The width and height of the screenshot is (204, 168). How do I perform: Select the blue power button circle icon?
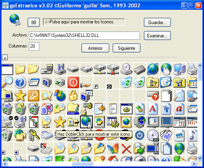tap(140, 135)
